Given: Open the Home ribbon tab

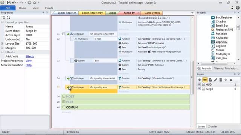Looking at the screenshot, I should [x=23, y=8].
